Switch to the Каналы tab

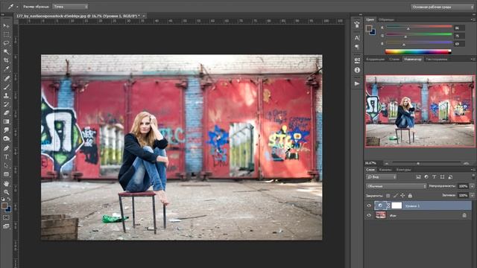[x=385, y=170]
